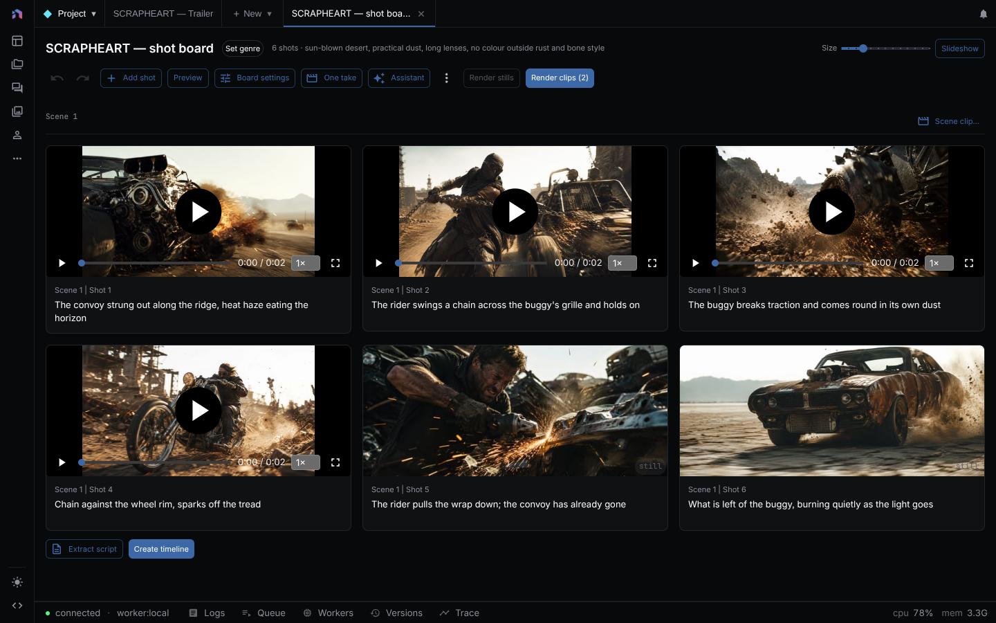Open Shot 5 still thumbnail

515,410
